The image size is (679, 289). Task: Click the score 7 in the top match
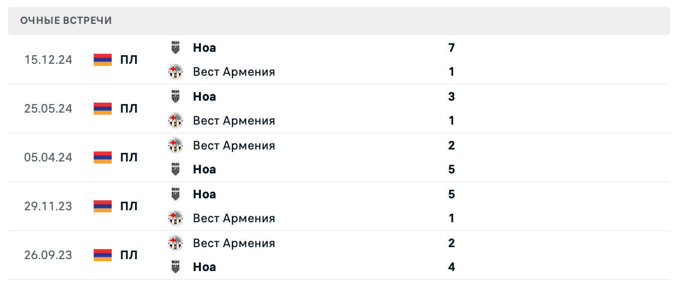pyautogui.click(x=451, y=47)
